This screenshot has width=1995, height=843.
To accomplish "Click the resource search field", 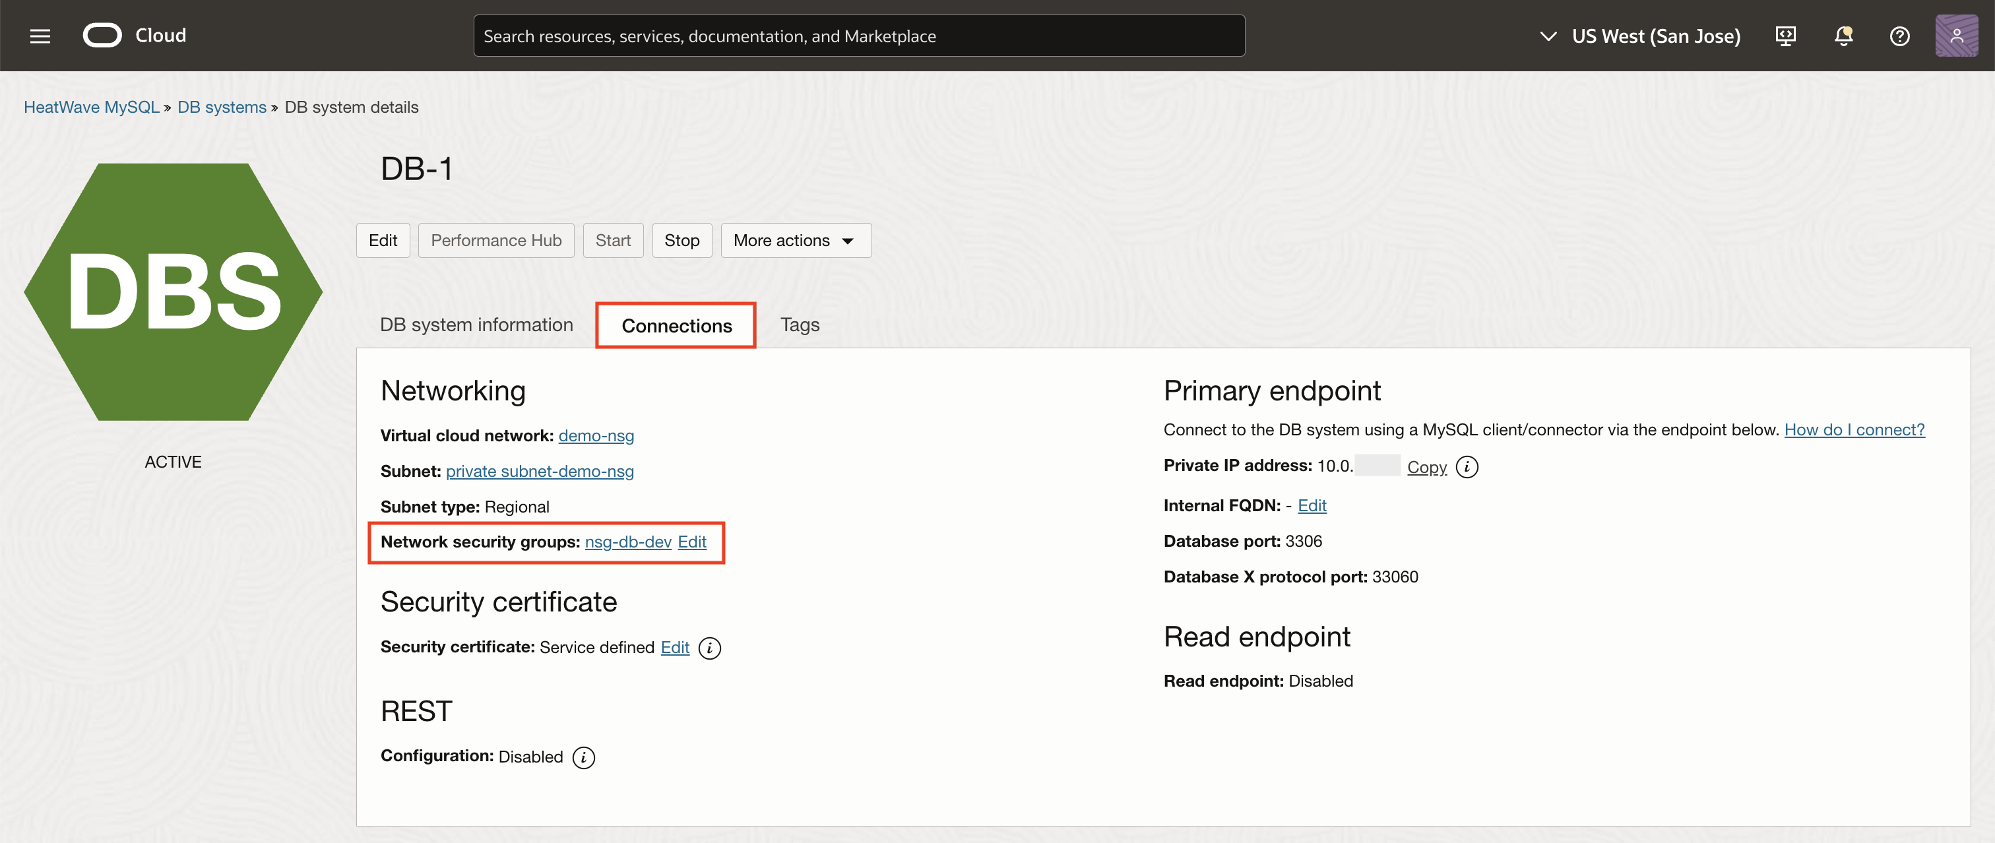I will coord(858,35).
